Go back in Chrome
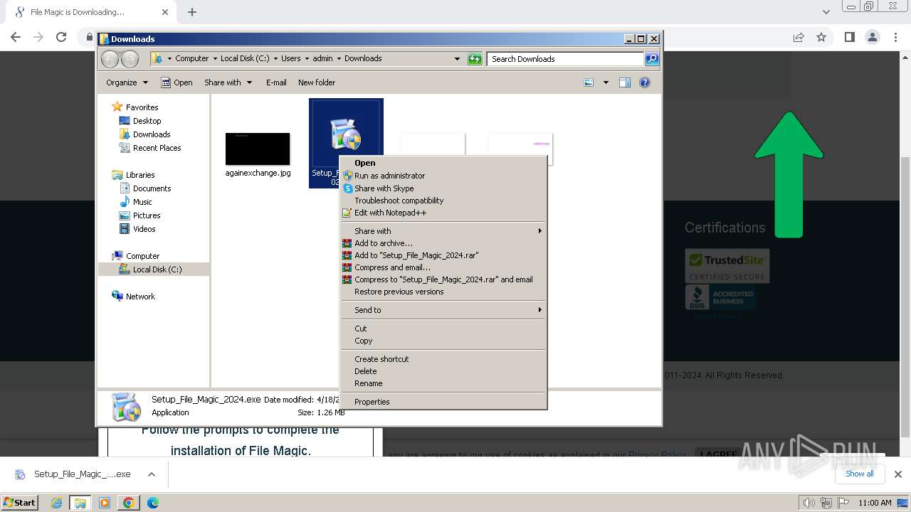This screenshot has width=911, height=512. tap(16, 37)
